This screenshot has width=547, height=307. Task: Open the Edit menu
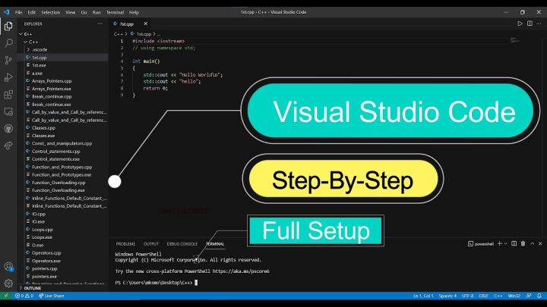coord(32,12)
